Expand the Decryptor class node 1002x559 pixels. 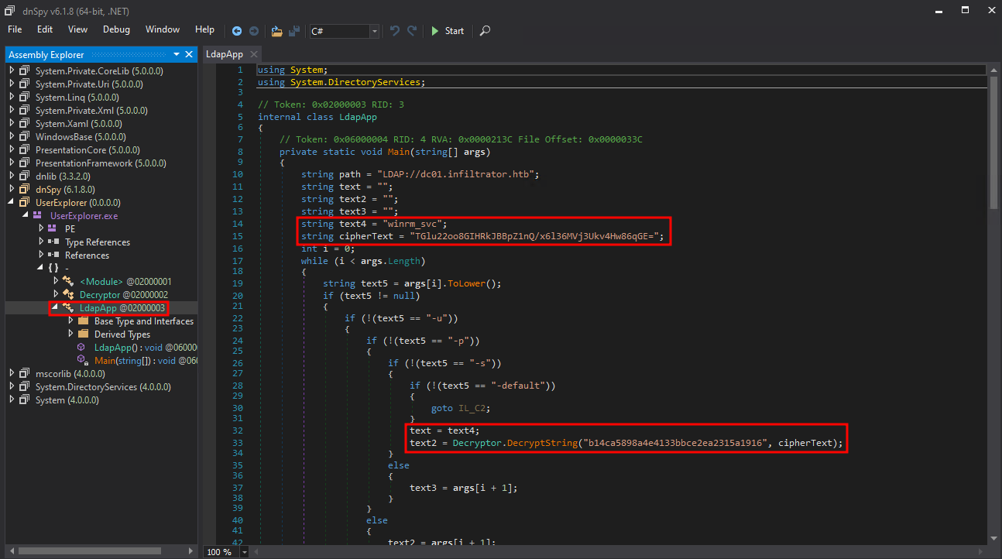(x=55, y=295)
